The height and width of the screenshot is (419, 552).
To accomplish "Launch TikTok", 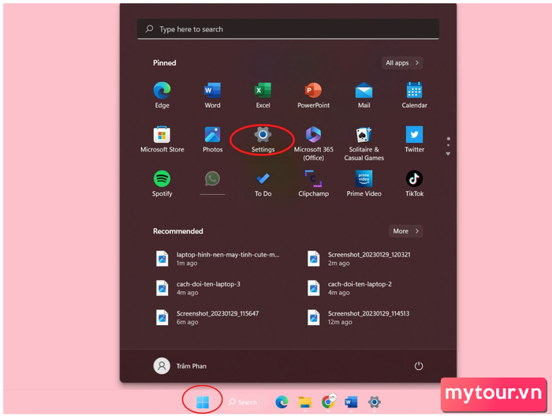I will (x=414, y=183).
